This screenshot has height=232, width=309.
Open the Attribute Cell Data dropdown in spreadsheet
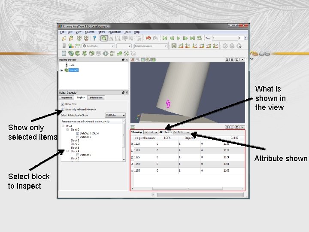pos(181,132)
